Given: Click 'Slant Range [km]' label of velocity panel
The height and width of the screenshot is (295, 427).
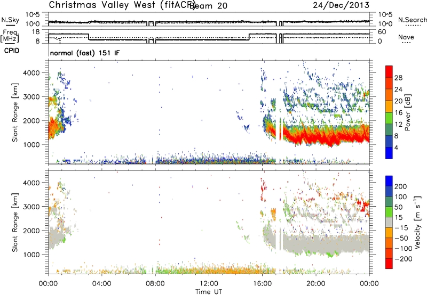Looking at the screenshot, I should [x=15, y=223].
